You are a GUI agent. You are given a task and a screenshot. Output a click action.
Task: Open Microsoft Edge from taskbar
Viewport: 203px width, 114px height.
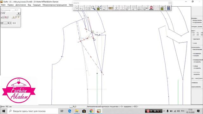[69, 111]
